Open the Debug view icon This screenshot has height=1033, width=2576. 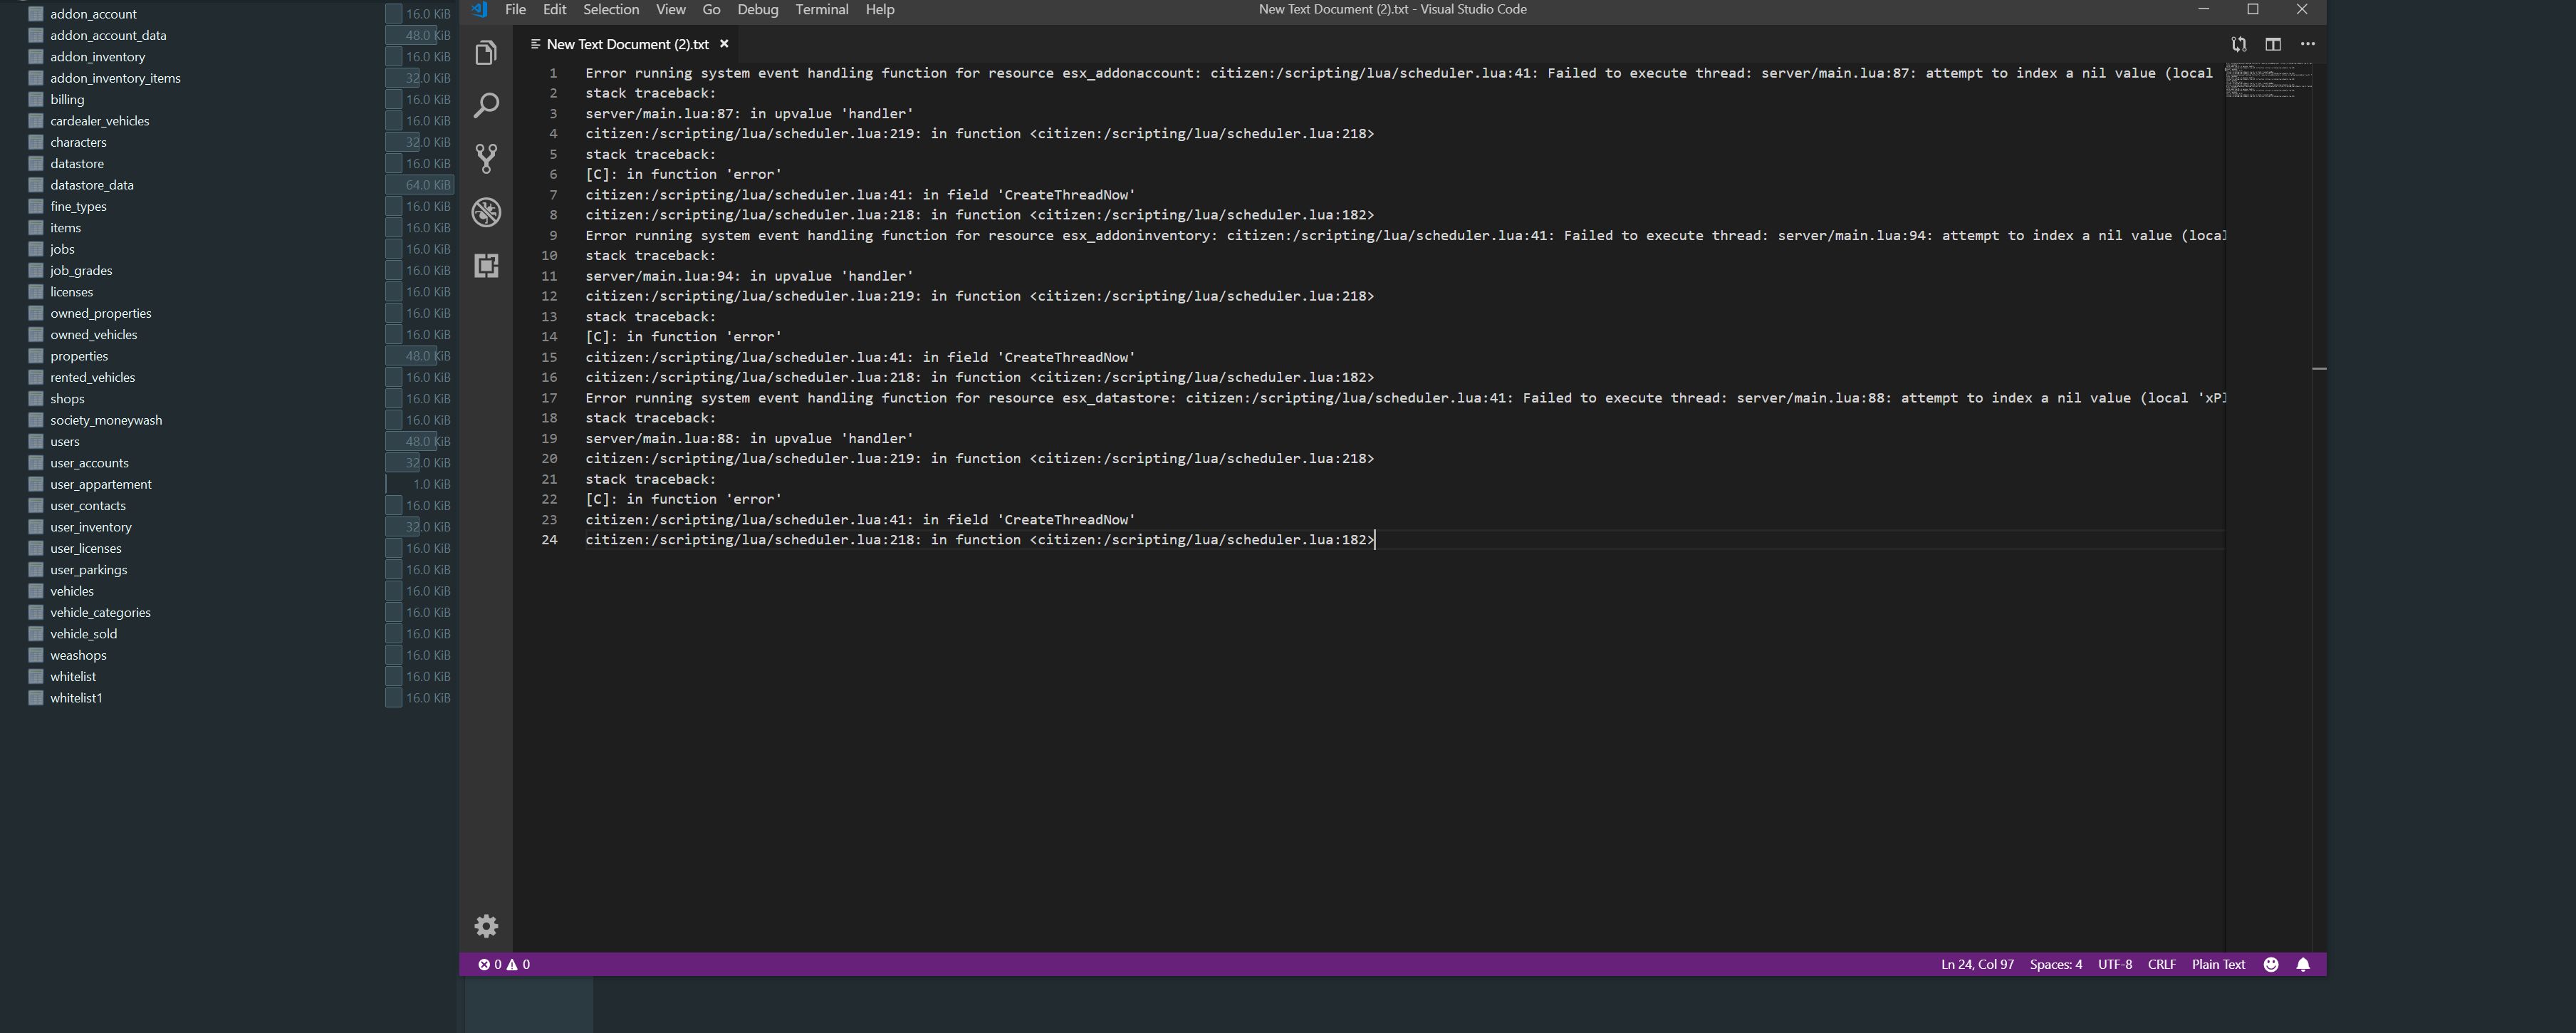486,212
